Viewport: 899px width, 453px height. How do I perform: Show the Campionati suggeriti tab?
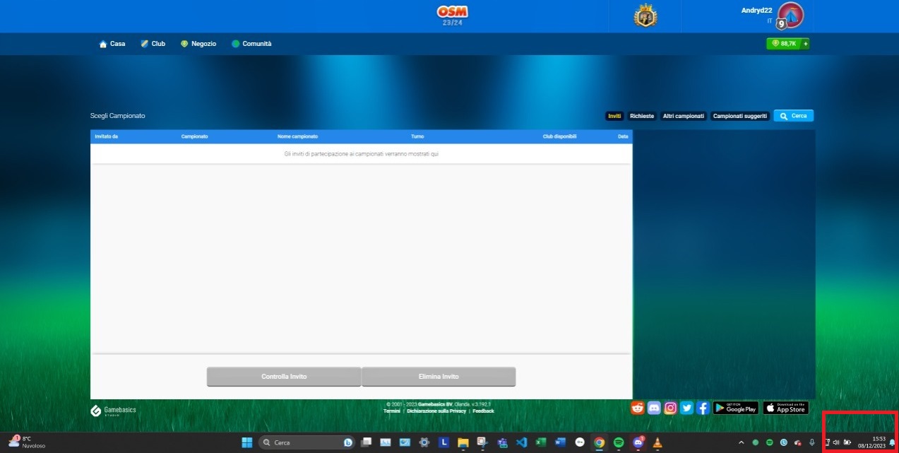click(x=739, y=116)
